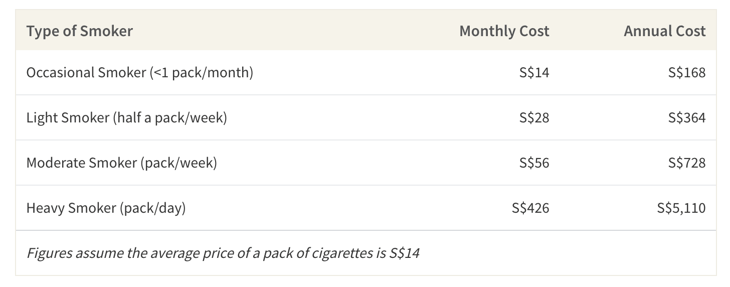Click the footnote about average pack price

click(223, 253)
